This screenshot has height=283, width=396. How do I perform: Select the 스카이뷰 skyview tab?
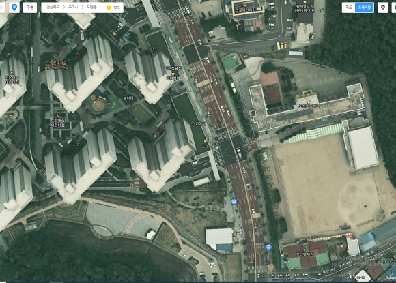364,8
